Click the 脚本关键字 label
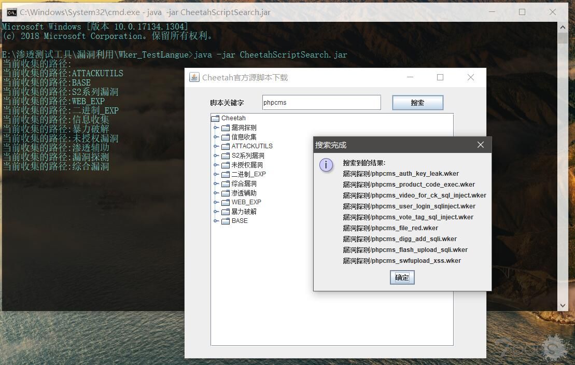575x365 pixels. pyautogui.click(x=227, y=103)
